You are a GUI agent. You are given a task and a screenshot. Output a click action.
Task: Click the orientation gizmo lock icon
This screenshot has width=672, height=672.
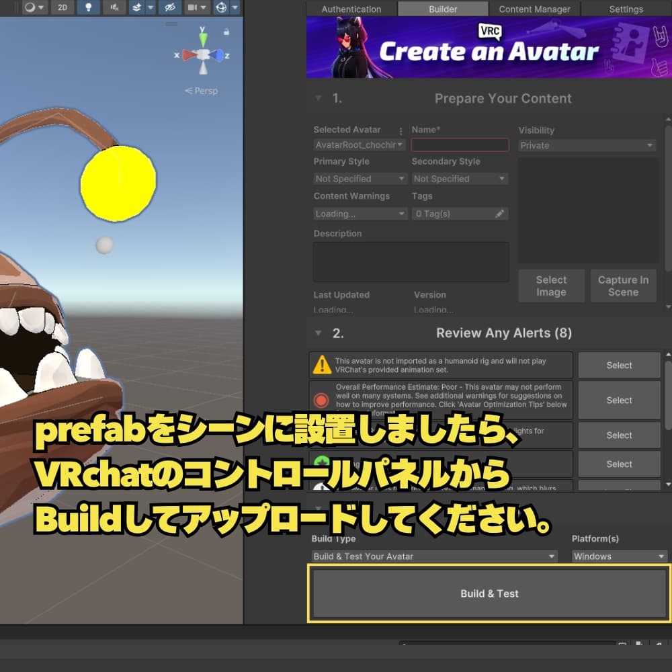tap(226, 32)
